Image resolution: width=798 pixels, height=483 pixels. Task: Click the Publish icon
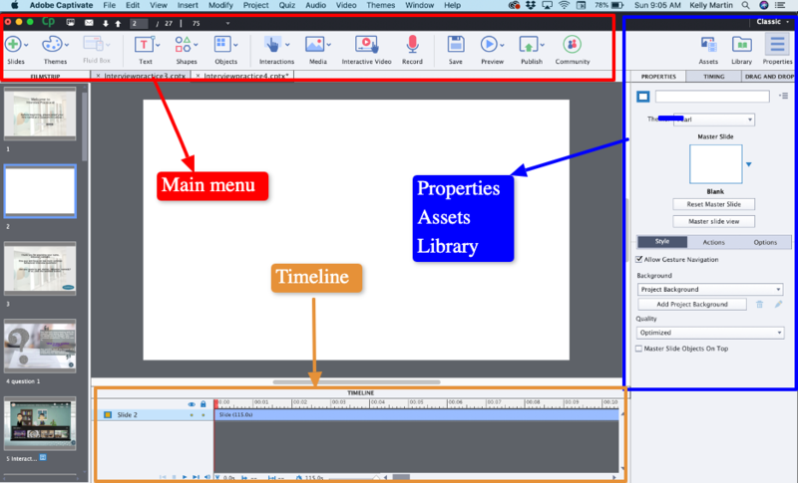530,44
